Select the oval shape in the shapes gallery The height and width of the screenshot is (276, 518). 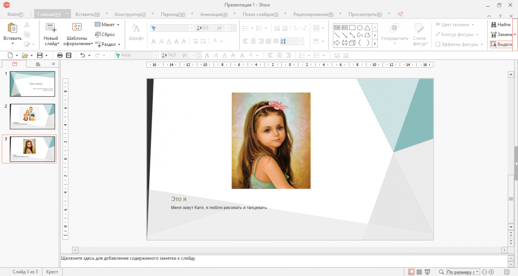[360, 28]
